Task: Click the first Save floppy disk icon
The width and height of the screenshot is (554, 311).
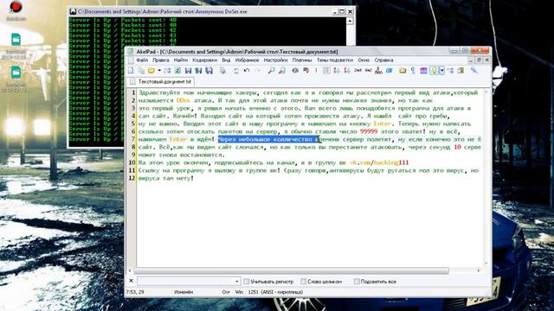Action: [189, 71]
